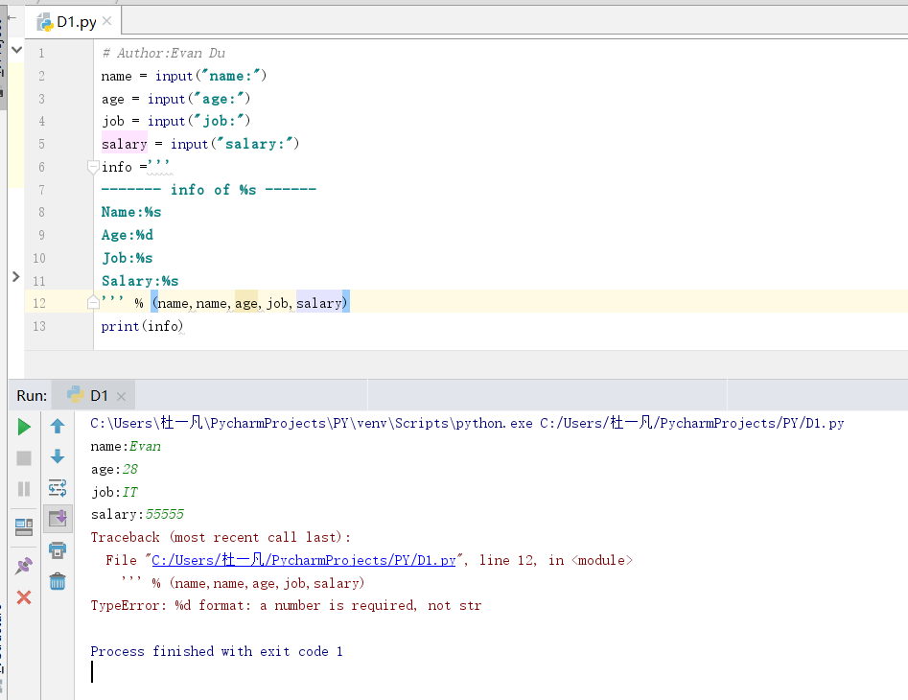Collapse the code fold at line 6
The image size is (908, 700).
coord(93,167)
